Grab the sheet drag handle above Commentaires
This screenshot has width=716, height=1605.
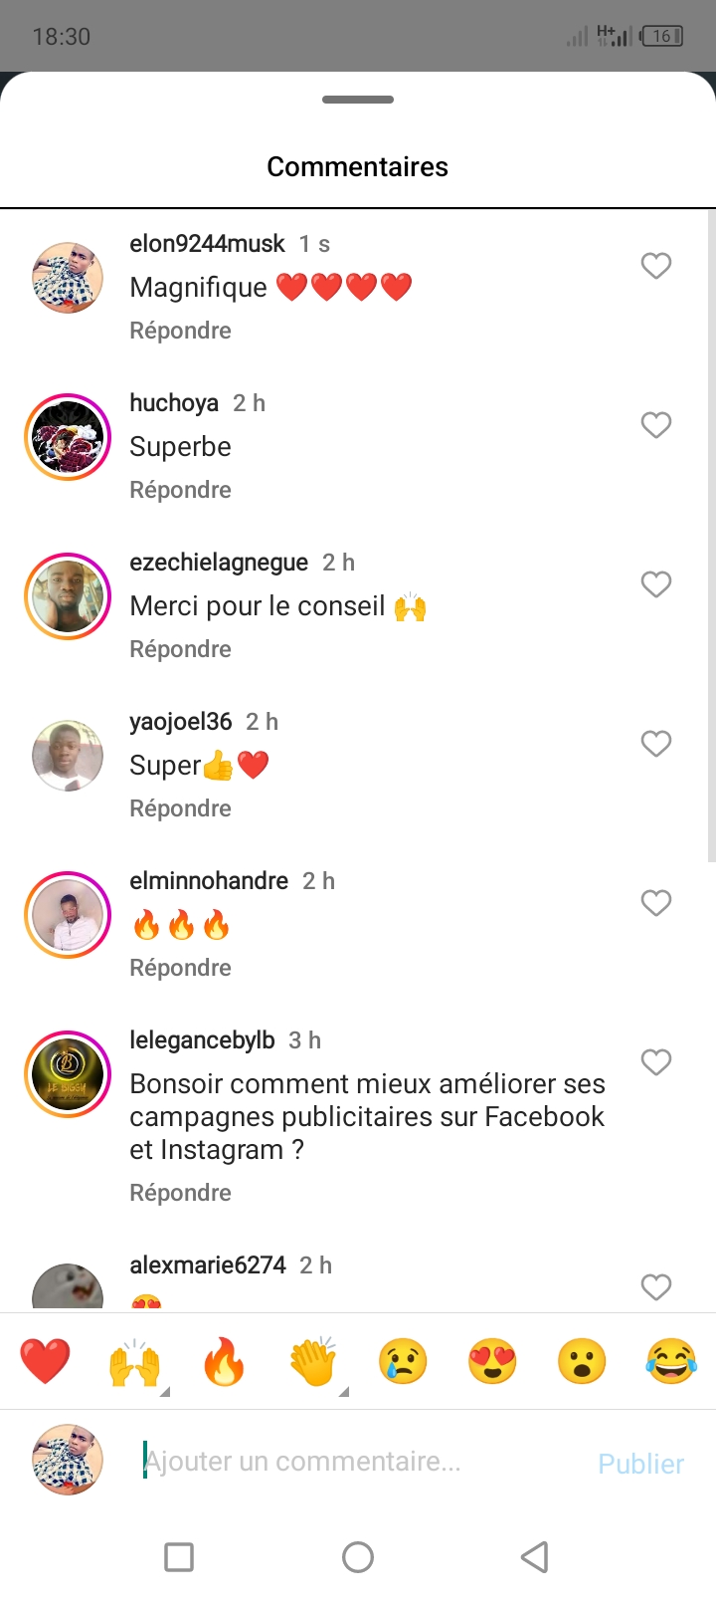pos(358,100)
